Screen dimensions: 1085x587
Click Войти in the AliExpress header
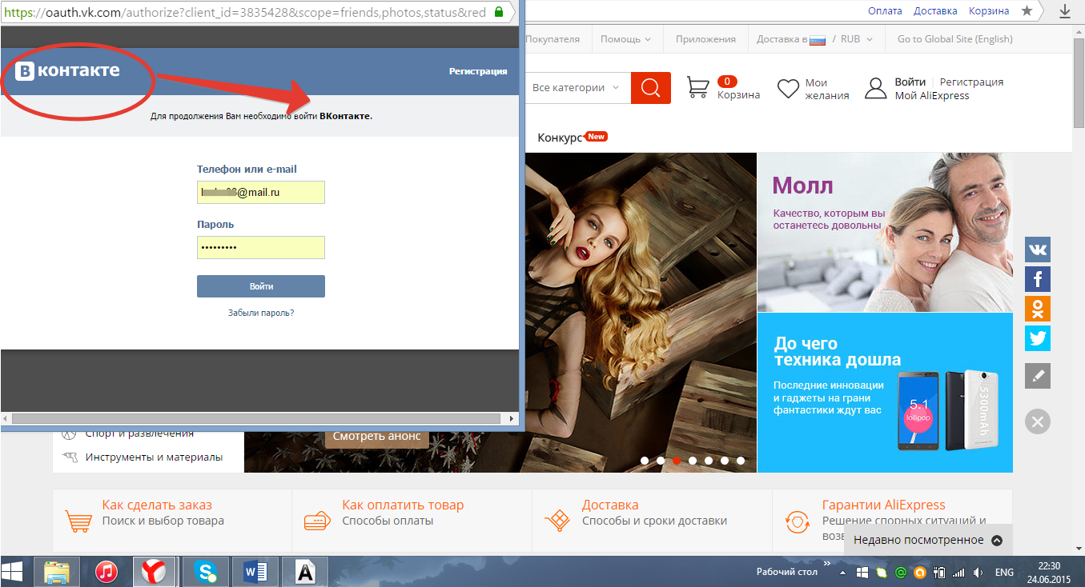tap(910, 82)
